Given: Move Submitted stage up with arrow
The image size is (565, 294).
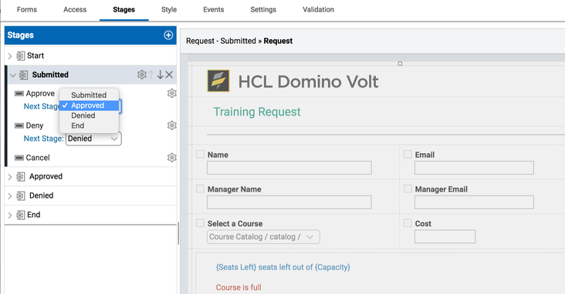Looking at the screenshot, I should [x=151, y=75].
